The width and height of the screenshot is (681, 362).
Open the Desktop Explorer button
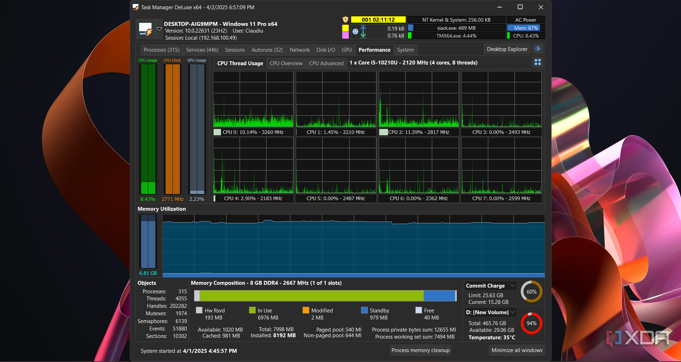click(x=507, y=49)
